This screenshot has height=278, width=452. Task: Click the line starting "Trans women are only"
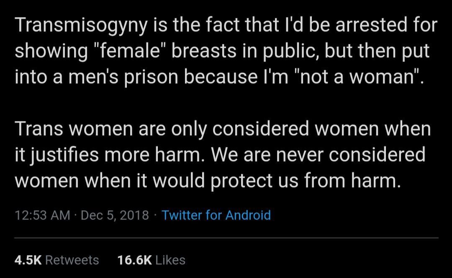coord(223,129)
